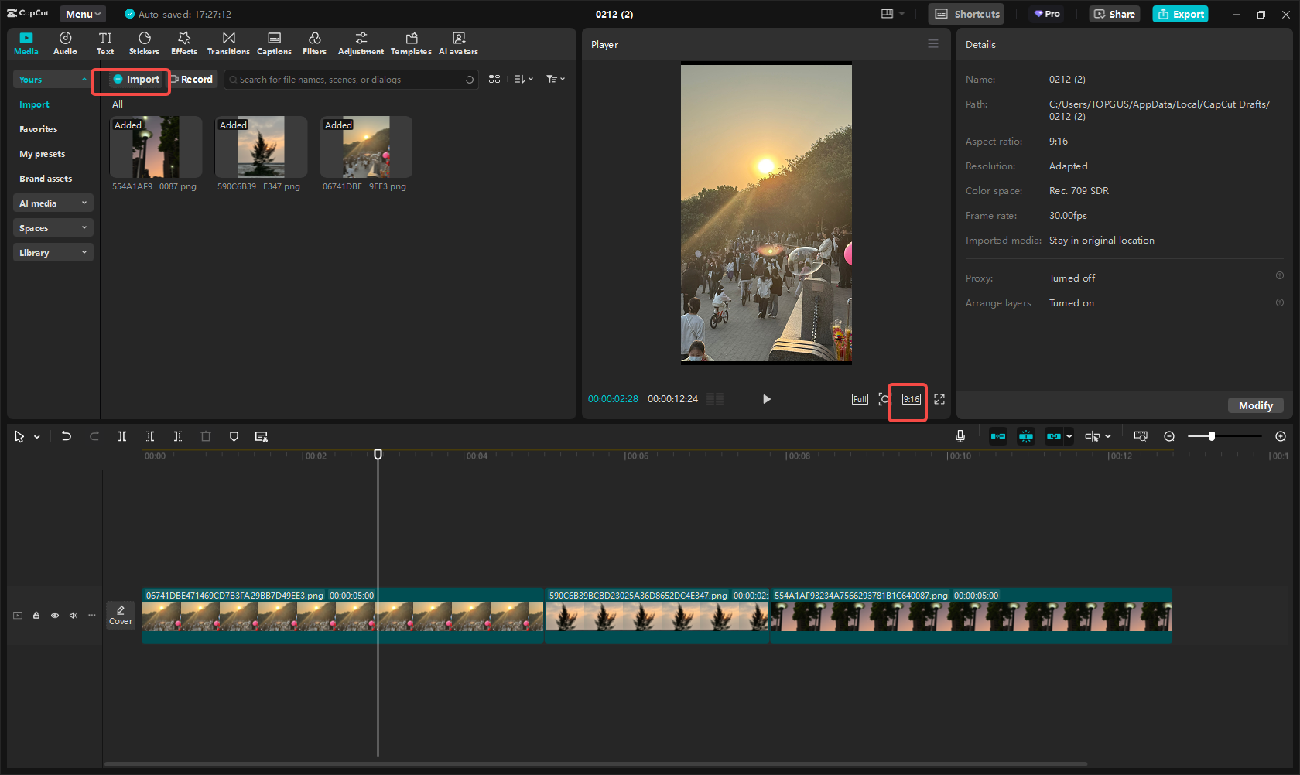Mute the video track audio
Viewport: 1300px width, 775px height.
73,615
